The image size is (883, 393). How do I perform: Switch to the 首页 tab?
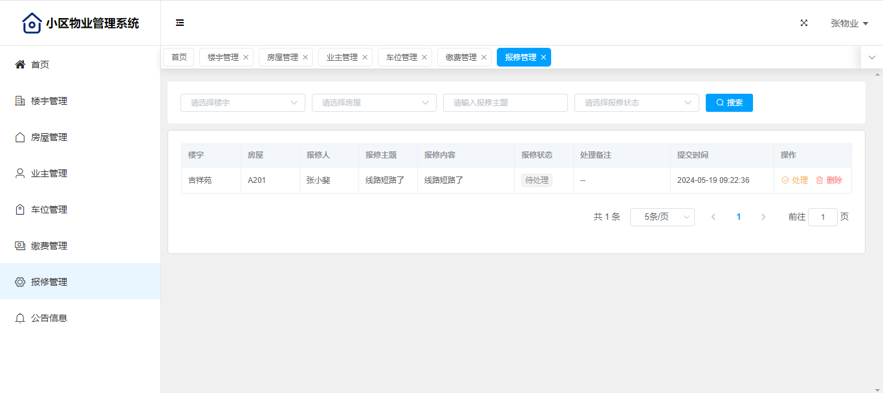[179, 58]
